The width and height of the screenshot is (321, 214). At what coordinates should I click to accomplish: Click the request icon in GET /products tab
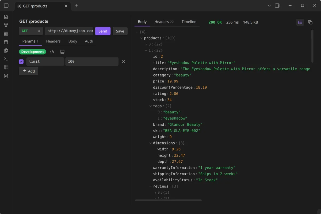click(x=19, y=6)
